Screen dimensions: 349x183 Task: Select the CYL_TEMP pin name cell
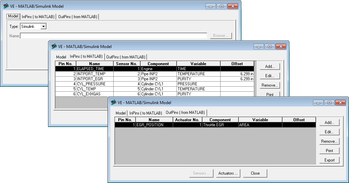pos(95,89)
